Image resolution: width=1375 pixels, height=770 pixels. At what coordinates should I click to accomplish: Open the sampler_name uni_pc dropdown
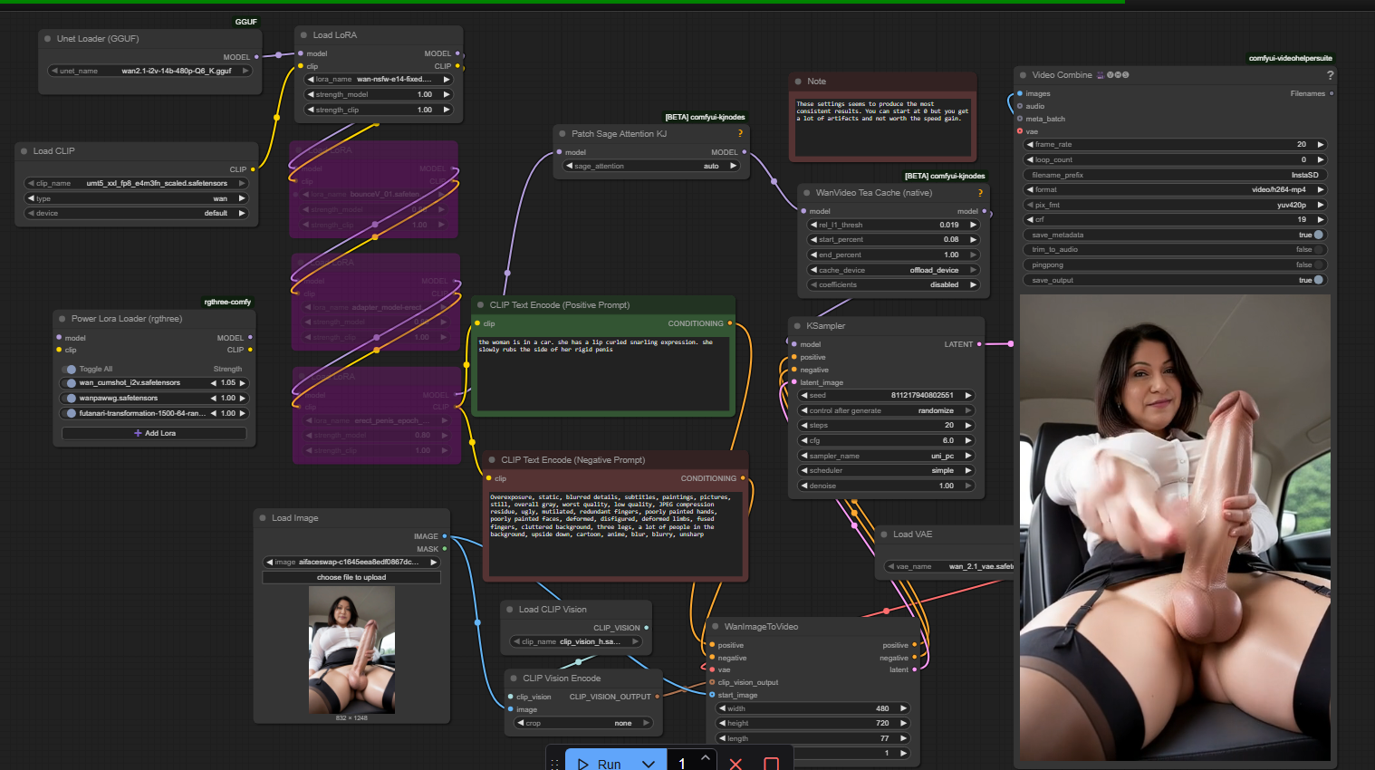[x=886, y=456]
